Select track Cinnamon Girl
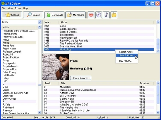 (99, 102)
